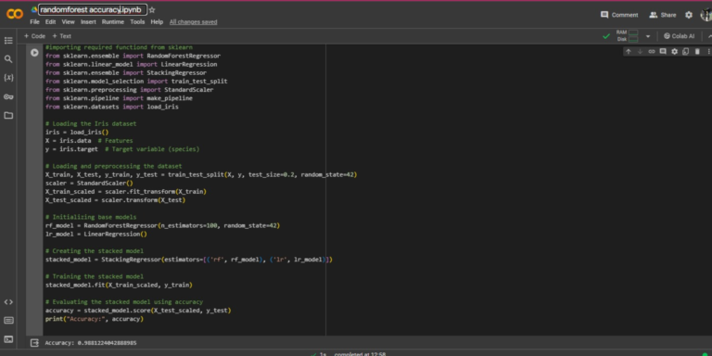Image resolution: width=712 pixels, height=356 pixels.
Task: Open the Command palette icon
Action: tap(8, 321)
